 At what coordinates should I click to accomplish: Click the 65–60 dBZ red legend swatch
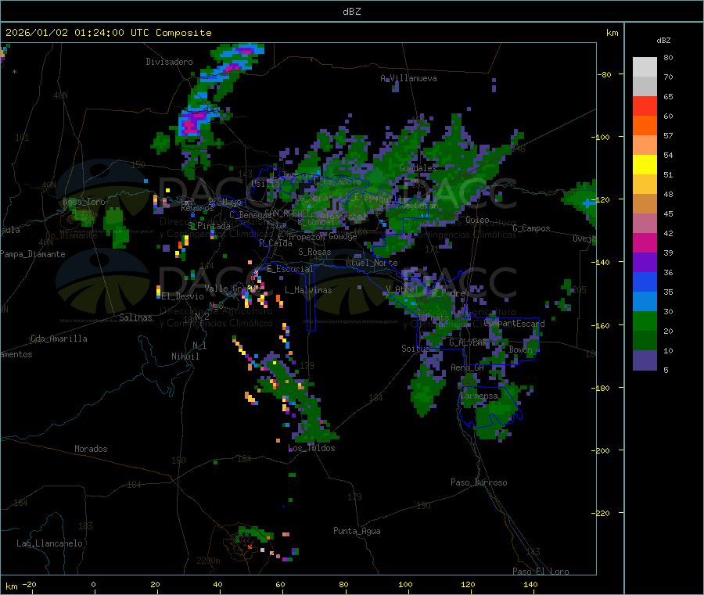[645, 106]
